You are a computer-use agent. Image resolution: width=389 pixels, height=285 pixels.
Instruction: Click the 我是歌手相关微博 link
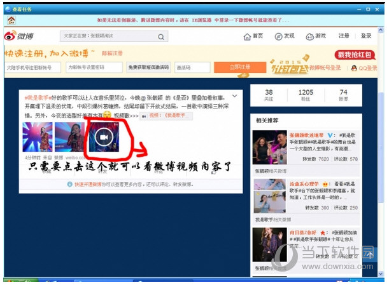tap(273, 220)
